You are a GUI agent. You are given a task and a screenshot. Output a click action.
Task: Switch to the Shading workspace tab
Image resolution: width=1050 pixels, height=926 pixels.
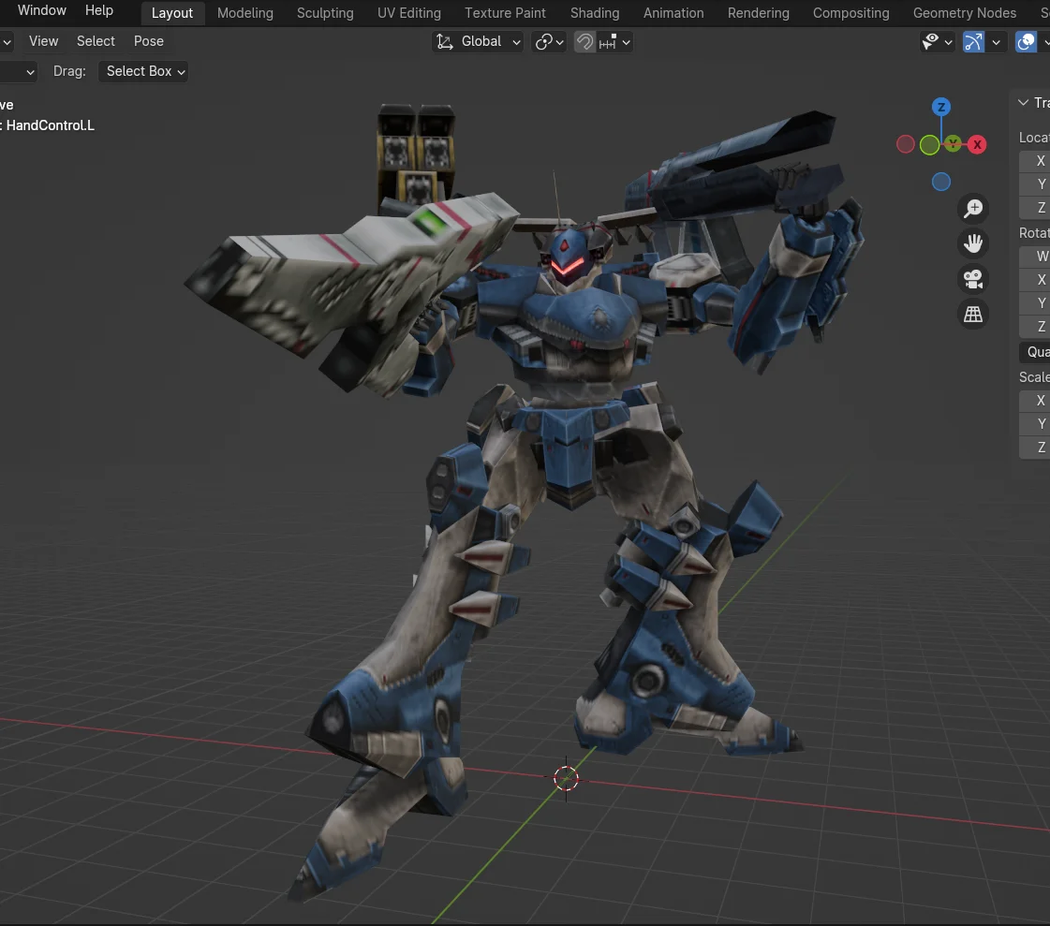pos(594,13)
